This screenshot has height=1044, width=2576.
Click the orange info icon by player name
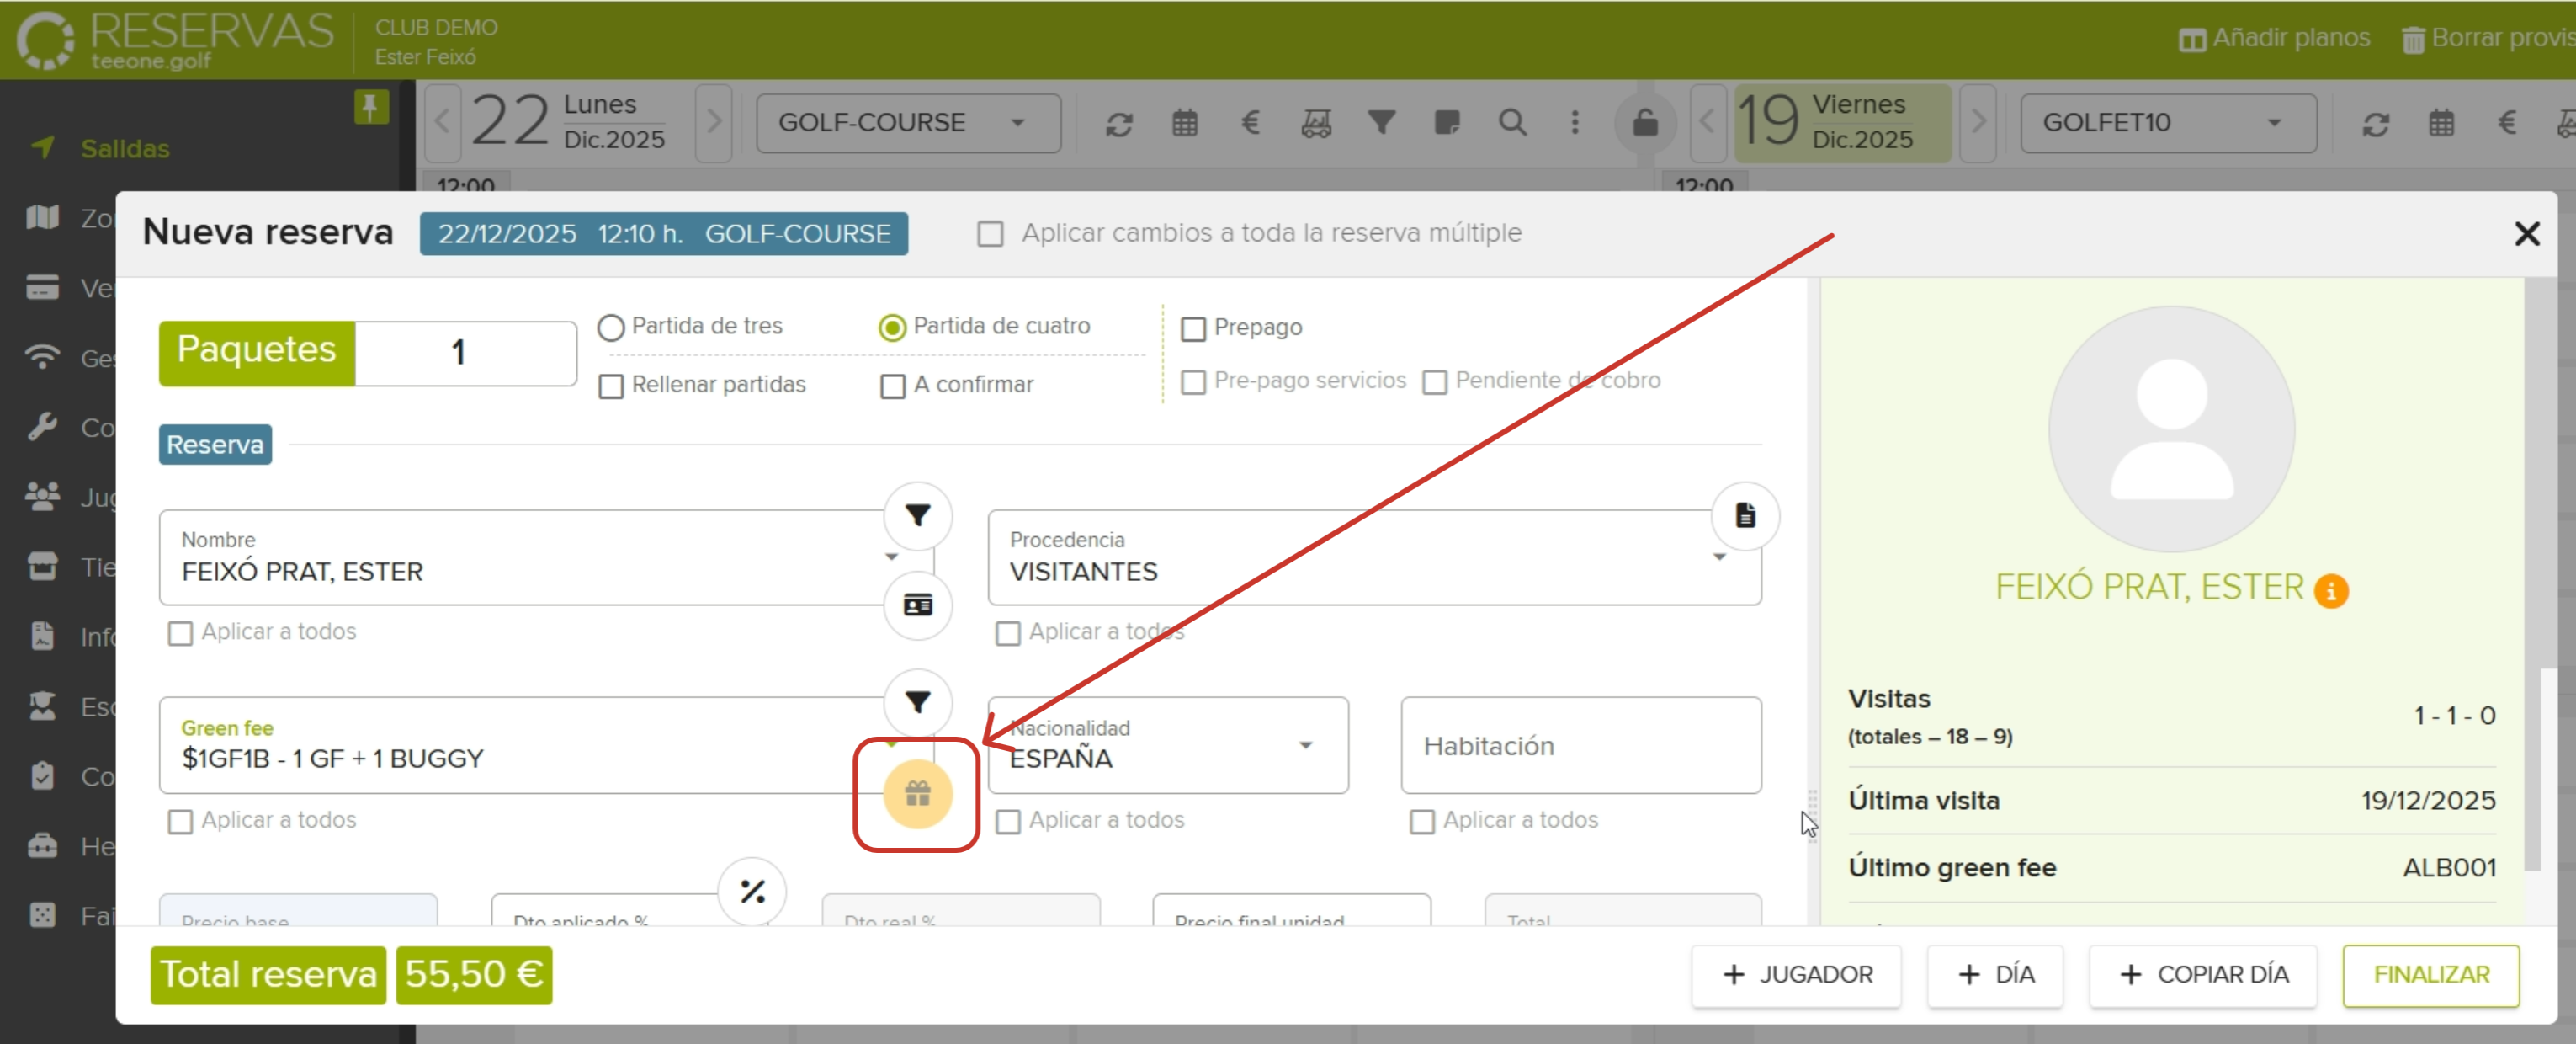tap(2330, 591)
